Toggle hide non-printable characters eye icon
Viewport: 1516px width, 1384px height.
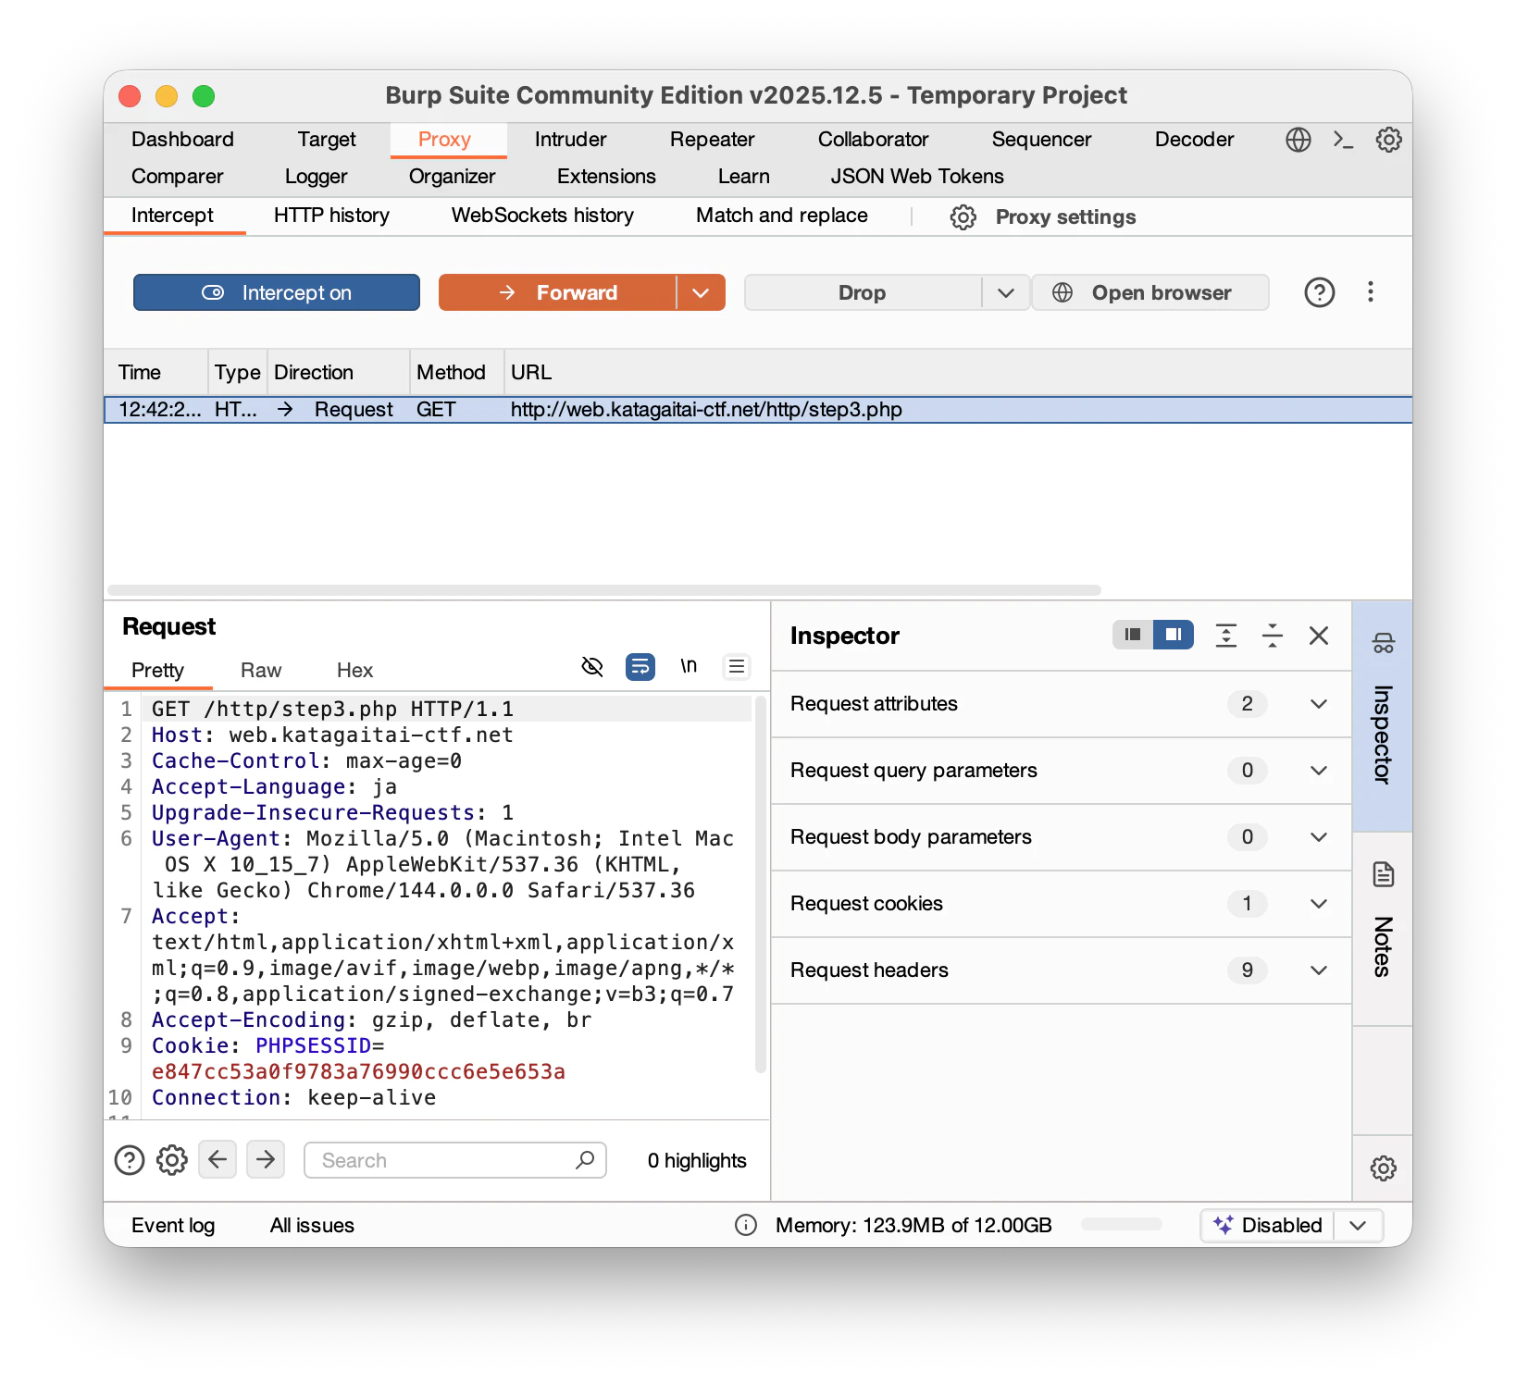click(592, 666)
